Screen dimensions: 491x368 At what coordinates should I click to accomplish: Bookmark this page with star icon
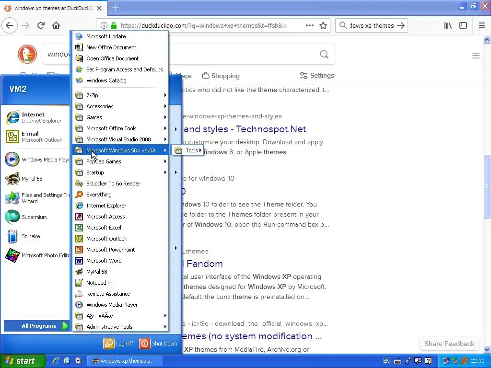tap(323, 25)
